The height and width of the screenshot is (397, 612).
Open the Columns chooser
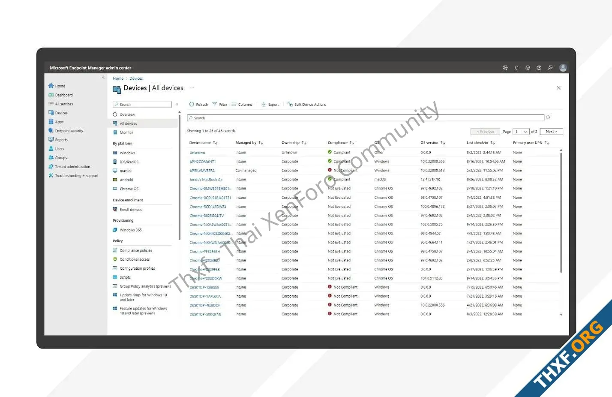click(242, 105)
